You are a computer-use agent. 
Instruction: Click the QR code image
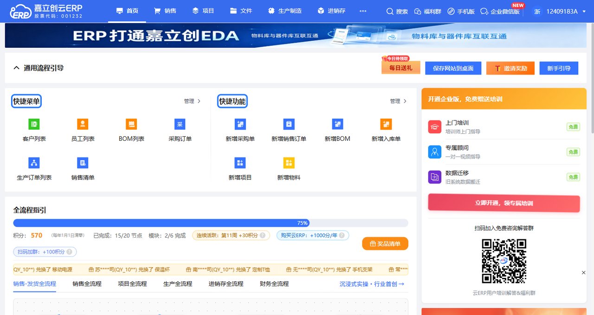[504, 261]
